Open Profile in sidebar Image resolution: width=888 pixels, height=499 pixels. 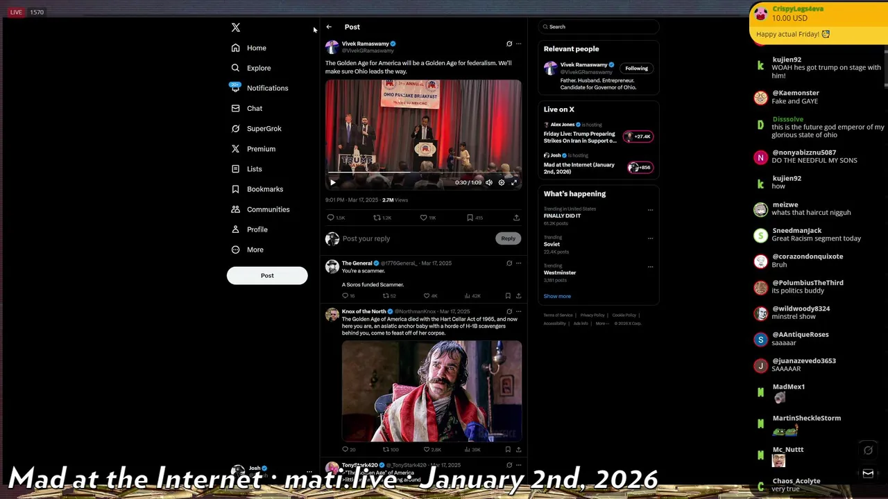[250, 229]
